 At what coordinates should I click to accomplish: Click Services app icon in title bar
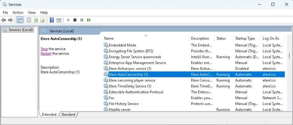point(4,4)
